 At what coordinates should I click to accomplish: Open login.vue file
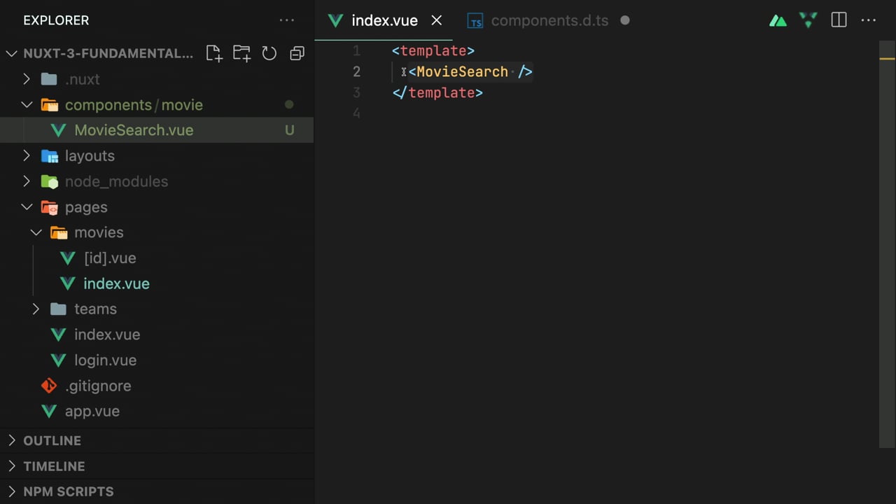point(105,360)
